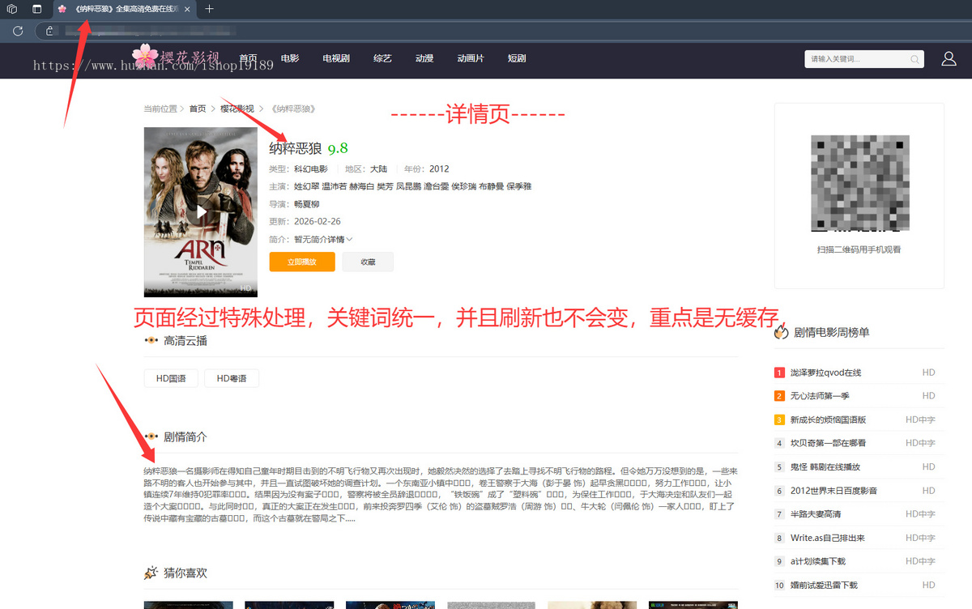
Task: Open the new tab plus button
Action: 210,9
